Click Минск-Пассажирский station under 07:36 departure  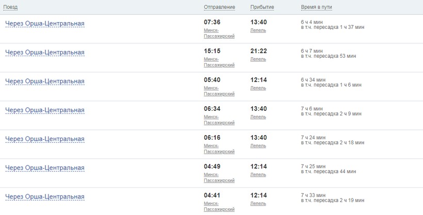(x=219, y=34)
